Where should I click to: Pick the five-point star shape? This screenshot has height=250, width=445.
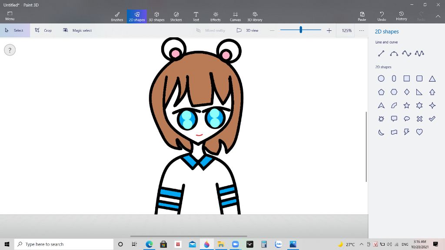pyautogui.click(x=407, y=105)
